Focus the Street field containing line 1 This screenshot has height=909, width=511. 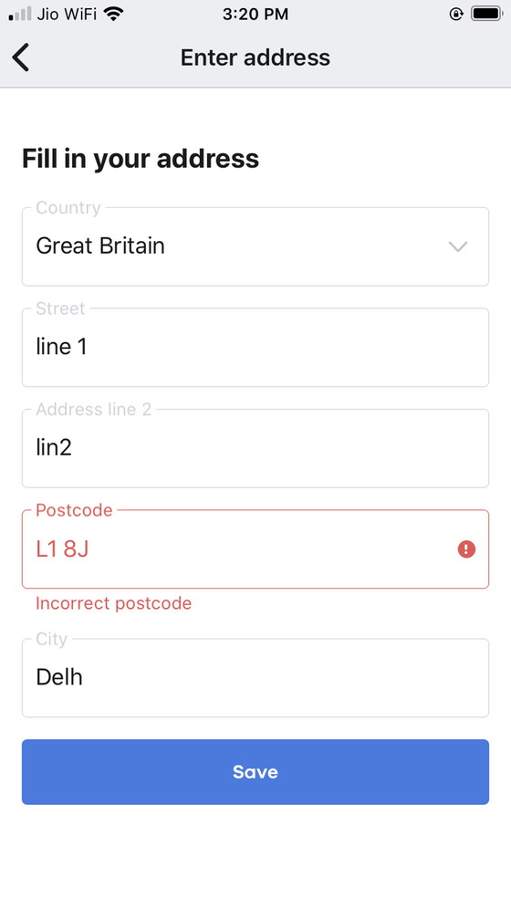click(x=255, y=347)
